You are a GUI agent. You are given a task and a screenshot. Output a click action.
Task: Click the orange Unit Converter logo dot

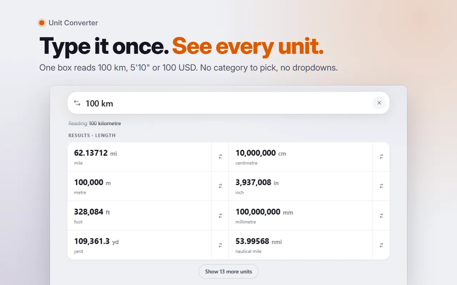[42, 23]
